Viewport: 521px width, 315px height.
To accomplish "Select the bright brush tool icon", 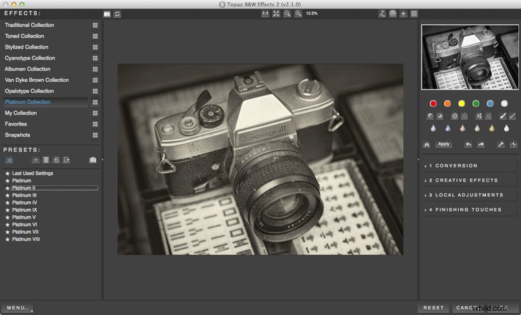I will click(x=503, y=116).
